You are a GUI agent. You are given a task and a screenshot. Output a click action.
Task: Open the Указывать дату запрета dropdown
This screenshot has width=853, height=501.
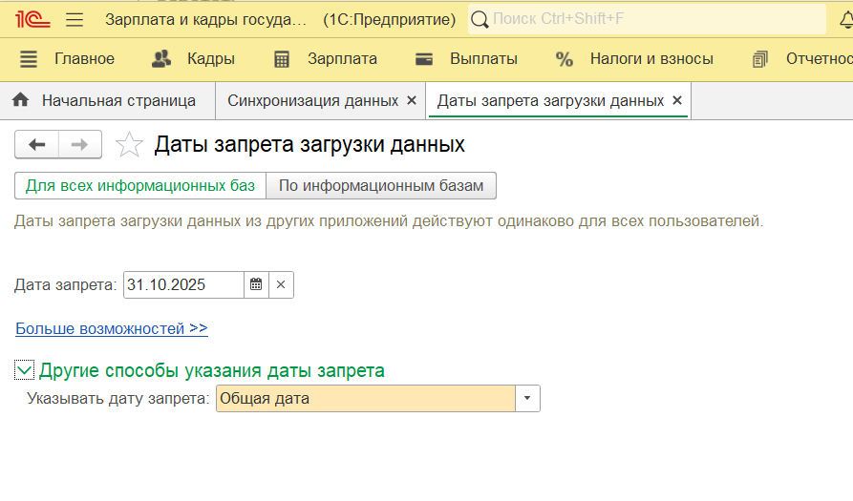click(527, 399)
